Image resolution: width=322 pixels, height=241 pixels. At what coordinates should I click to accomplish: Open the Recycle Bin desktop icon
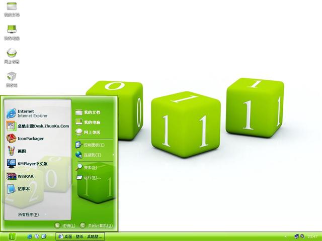[x=12, y=79]
